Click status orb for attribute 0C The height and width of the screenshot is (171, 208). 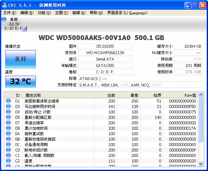point(8,144)
